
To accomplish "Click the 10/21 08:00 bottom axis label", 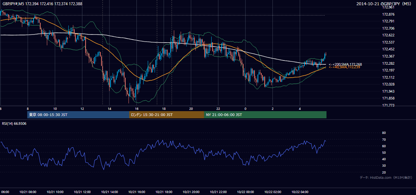I will pyautogui.click(x=28, y=192).
